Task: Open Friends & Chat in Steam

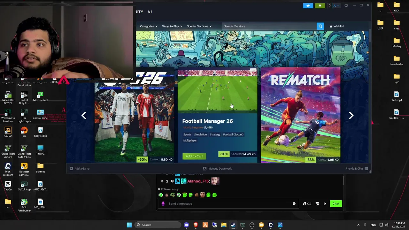Action: [x=357, y=168]
